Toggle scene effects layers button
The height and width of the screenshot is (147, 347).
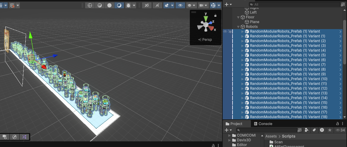tap(167, 5)
